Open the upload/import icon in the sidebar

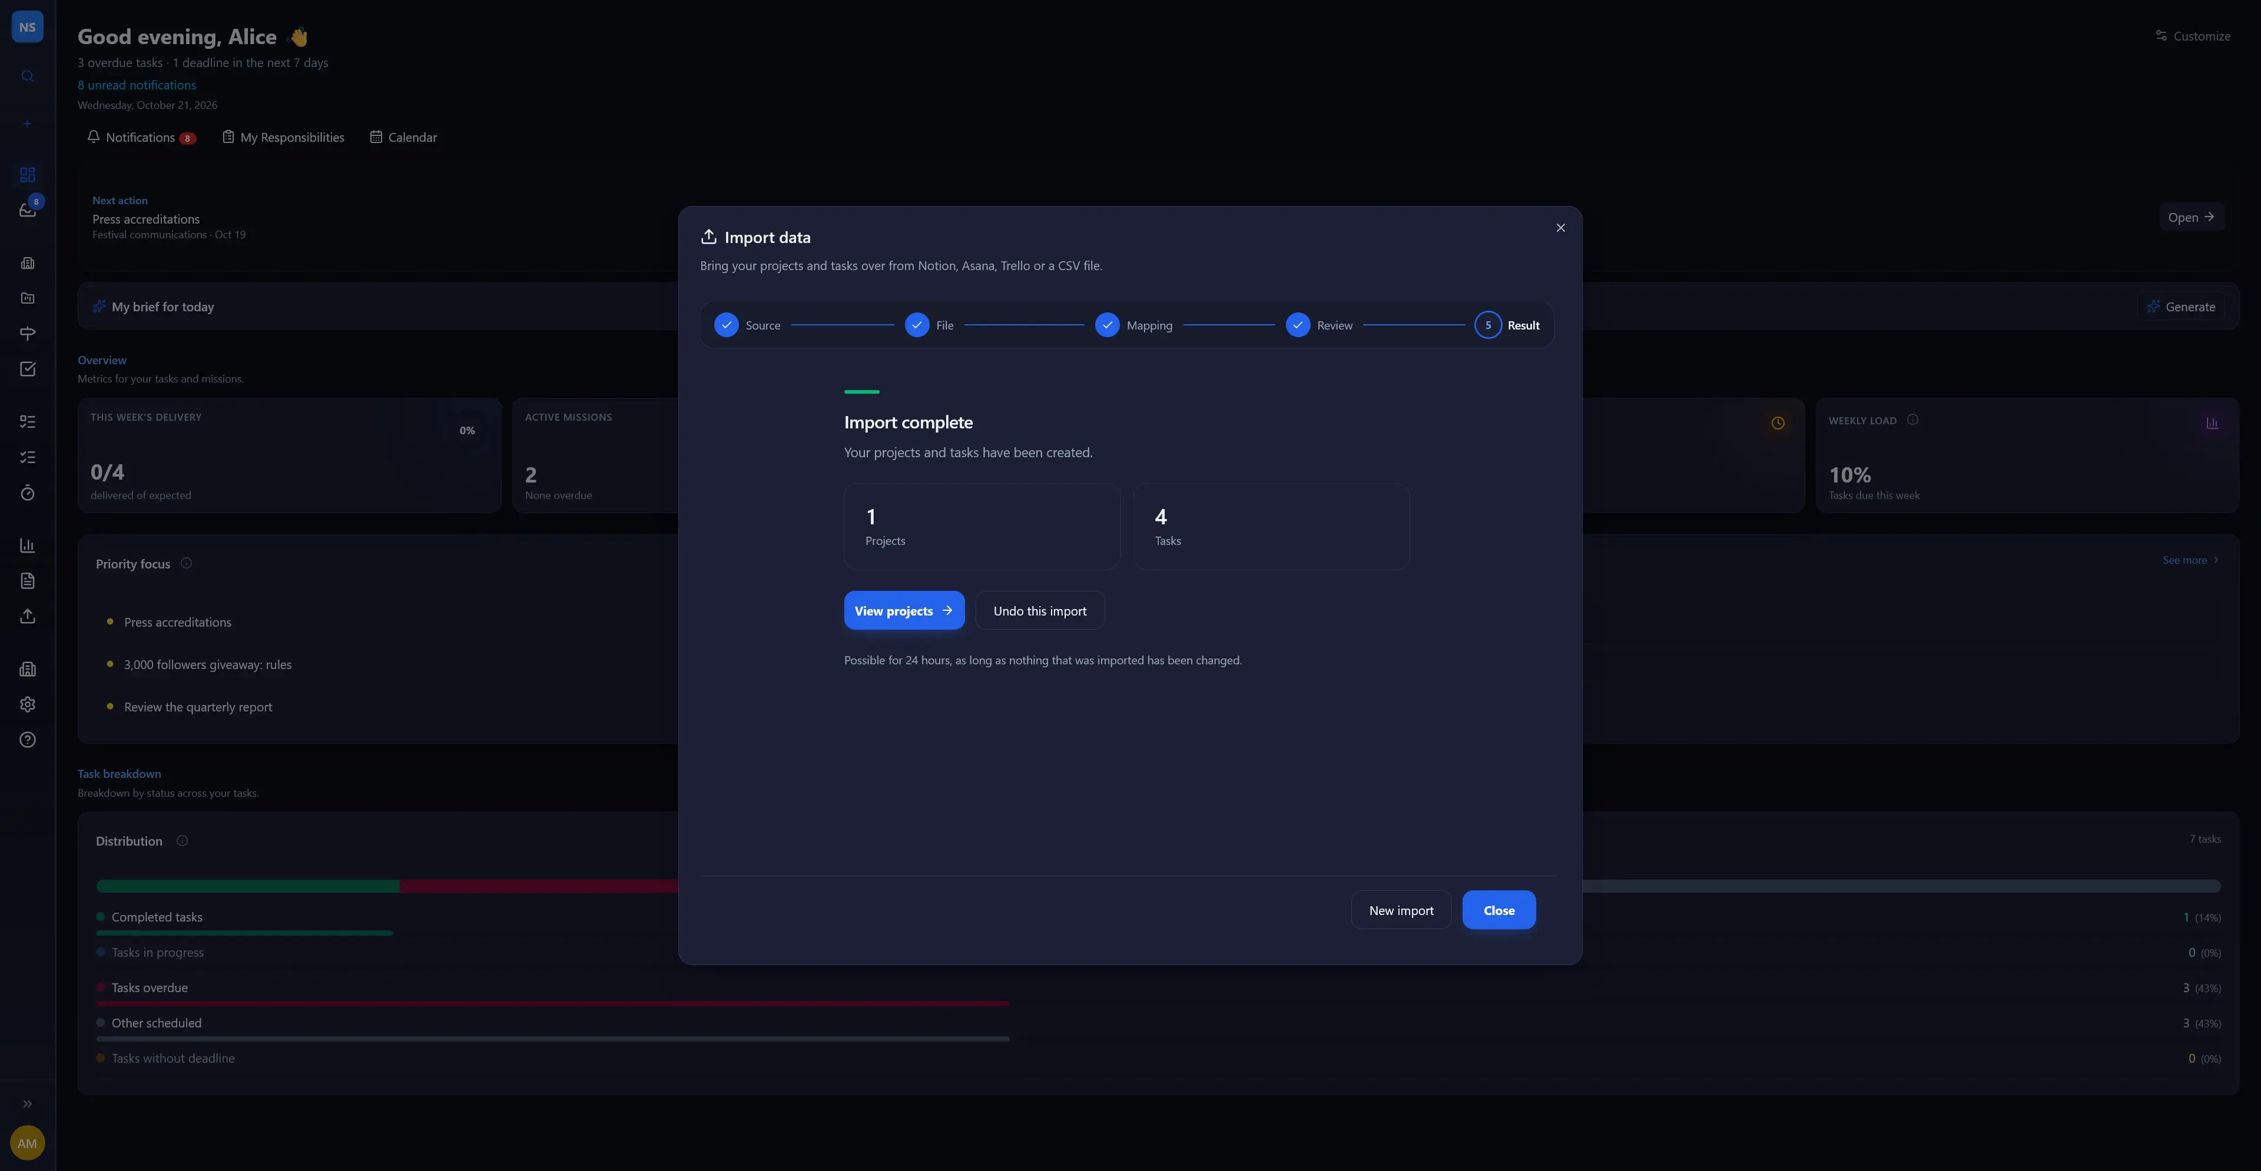coord(27,617)
